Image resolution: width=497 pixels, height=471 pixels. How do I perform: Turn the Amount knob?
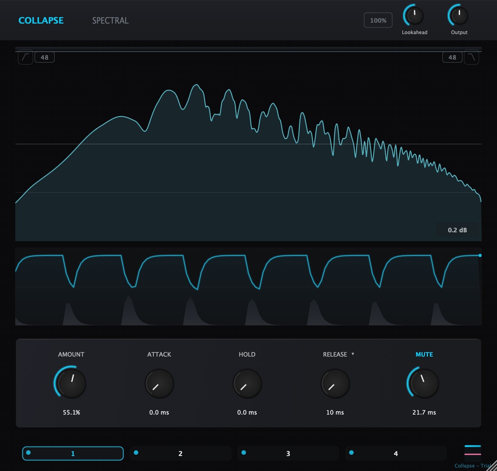71,384
